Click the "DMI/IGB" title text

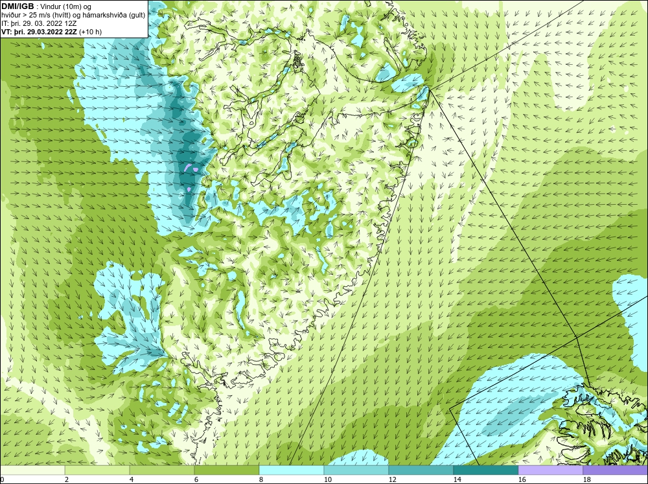(x=17, y=6)
